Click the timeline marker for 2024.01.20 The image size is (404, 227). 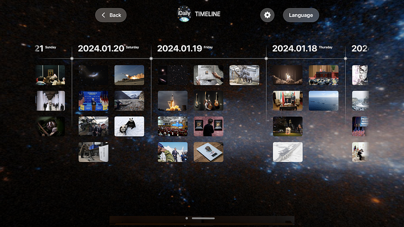[72, 59]
